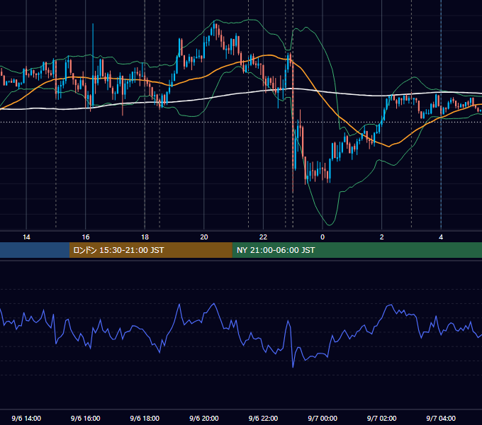The height and width of the screenshot is (425, 482).
Task: Click the 9/7 00:00 time label
Action: 323,418
